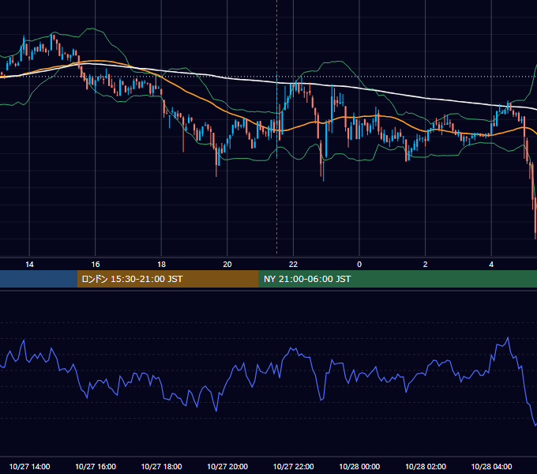Image resolution: width=537 pixels, height=474 pixels.
Task: Click the 10/28 04:00 date label
Action: pyautogui.click(x=491, y=466)
